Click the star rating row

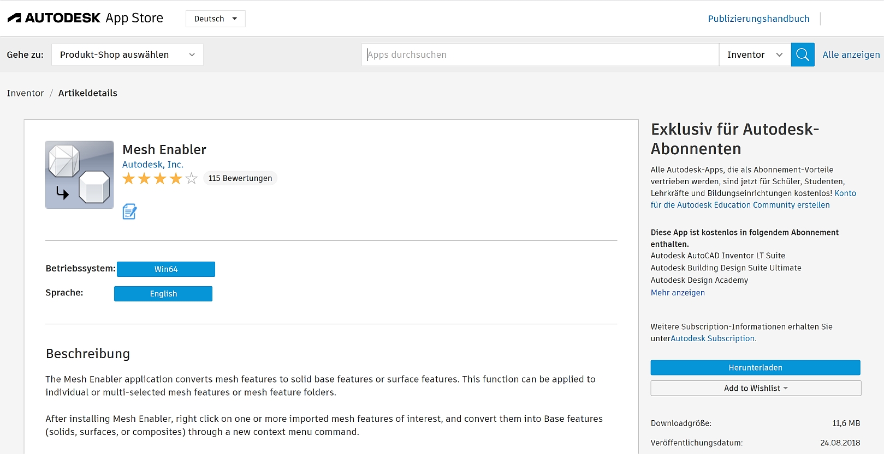[x=160, y=178]
